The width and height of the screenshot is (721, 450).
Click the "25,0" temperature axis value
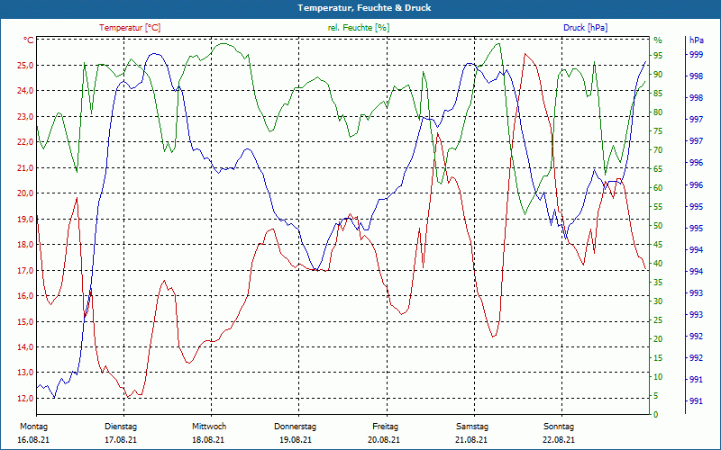point(25,65)
